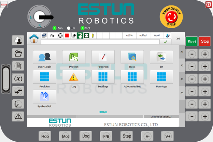The height and width of the screenshot is (142, 213).
Task: Open the Program editor tile
Action: 103,57
